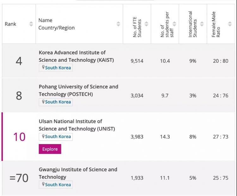Viewport: 237px width, 196px height.
Task: Sort by No. of FTE Students arrows
Action: tap(147, 24)
